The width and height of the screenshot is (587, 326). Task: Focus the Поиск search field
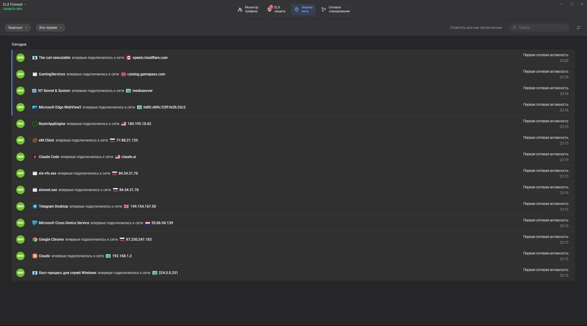(539, 28)
